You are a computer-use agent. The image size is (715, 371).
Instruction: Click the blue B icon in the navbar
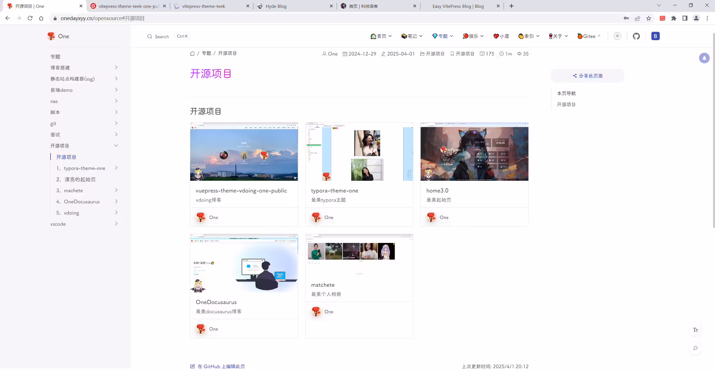pos(655,36)
